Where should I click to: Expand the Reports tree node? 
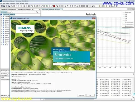coord(1,32)
